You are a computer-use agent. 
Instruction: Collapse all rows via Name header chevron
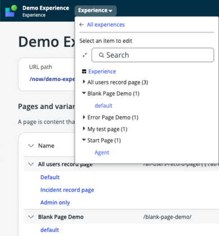[x=31, y=146]
